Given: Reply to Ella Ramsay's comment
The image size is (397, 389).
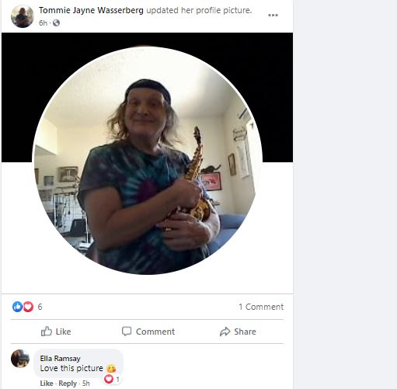Looking at the screenshot, I should (x=68, y=384).
